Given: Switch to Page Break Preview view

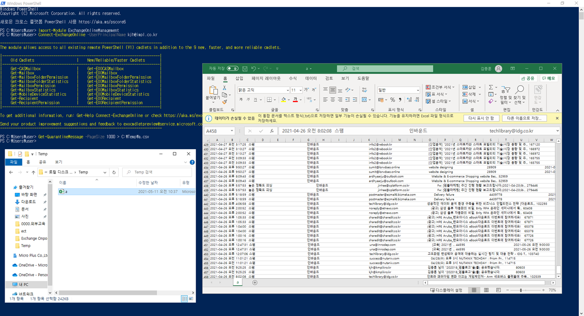Looking at the screenshot, I should (498, 290).
